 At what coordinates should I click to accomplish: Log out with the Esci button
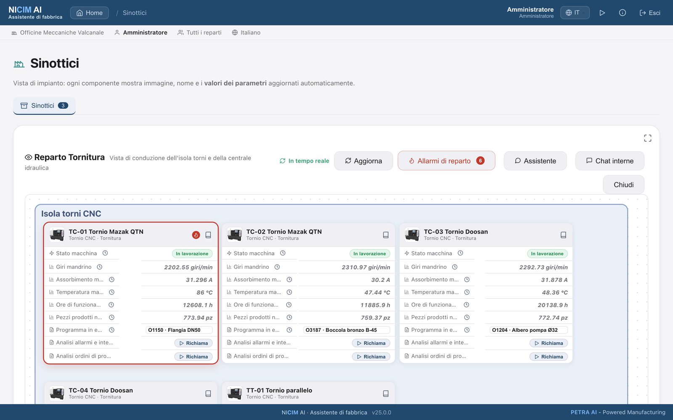650,13
